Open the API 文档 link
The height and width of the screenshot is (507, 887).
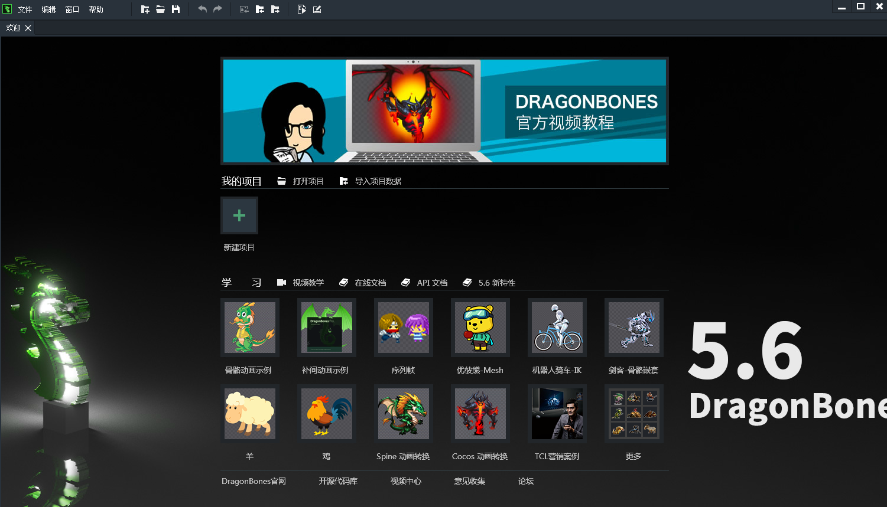(432, 283)
